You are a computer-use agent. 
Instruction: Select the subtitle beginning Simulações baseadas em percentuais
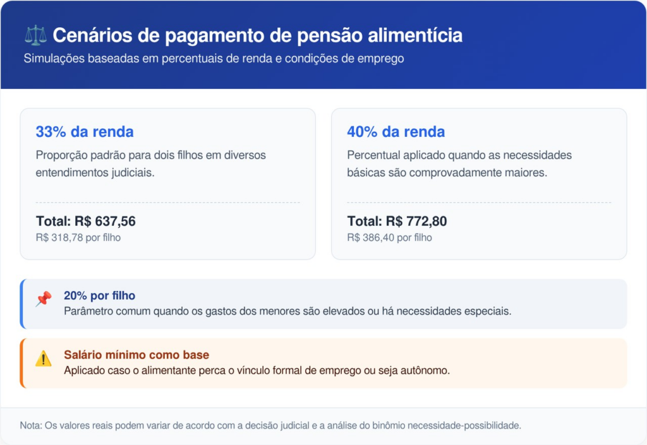pos(214,59)
